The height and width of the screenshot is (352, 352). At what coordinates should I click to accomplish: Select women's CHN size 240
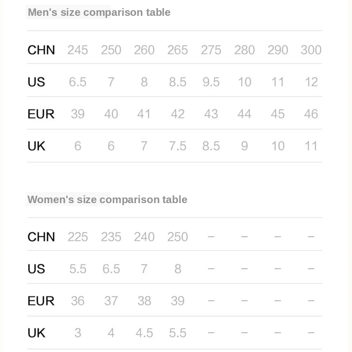tap(144, 237)
